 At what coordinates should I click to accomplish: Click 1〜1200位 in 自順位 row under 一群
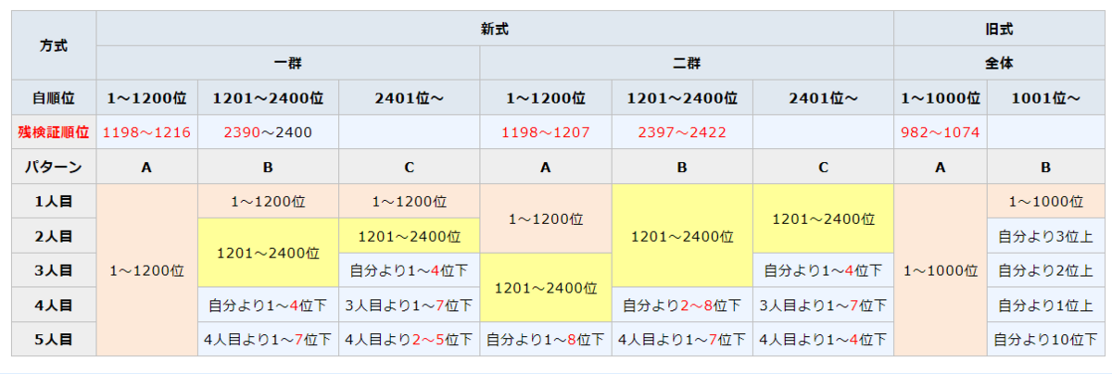pos(146,97)
